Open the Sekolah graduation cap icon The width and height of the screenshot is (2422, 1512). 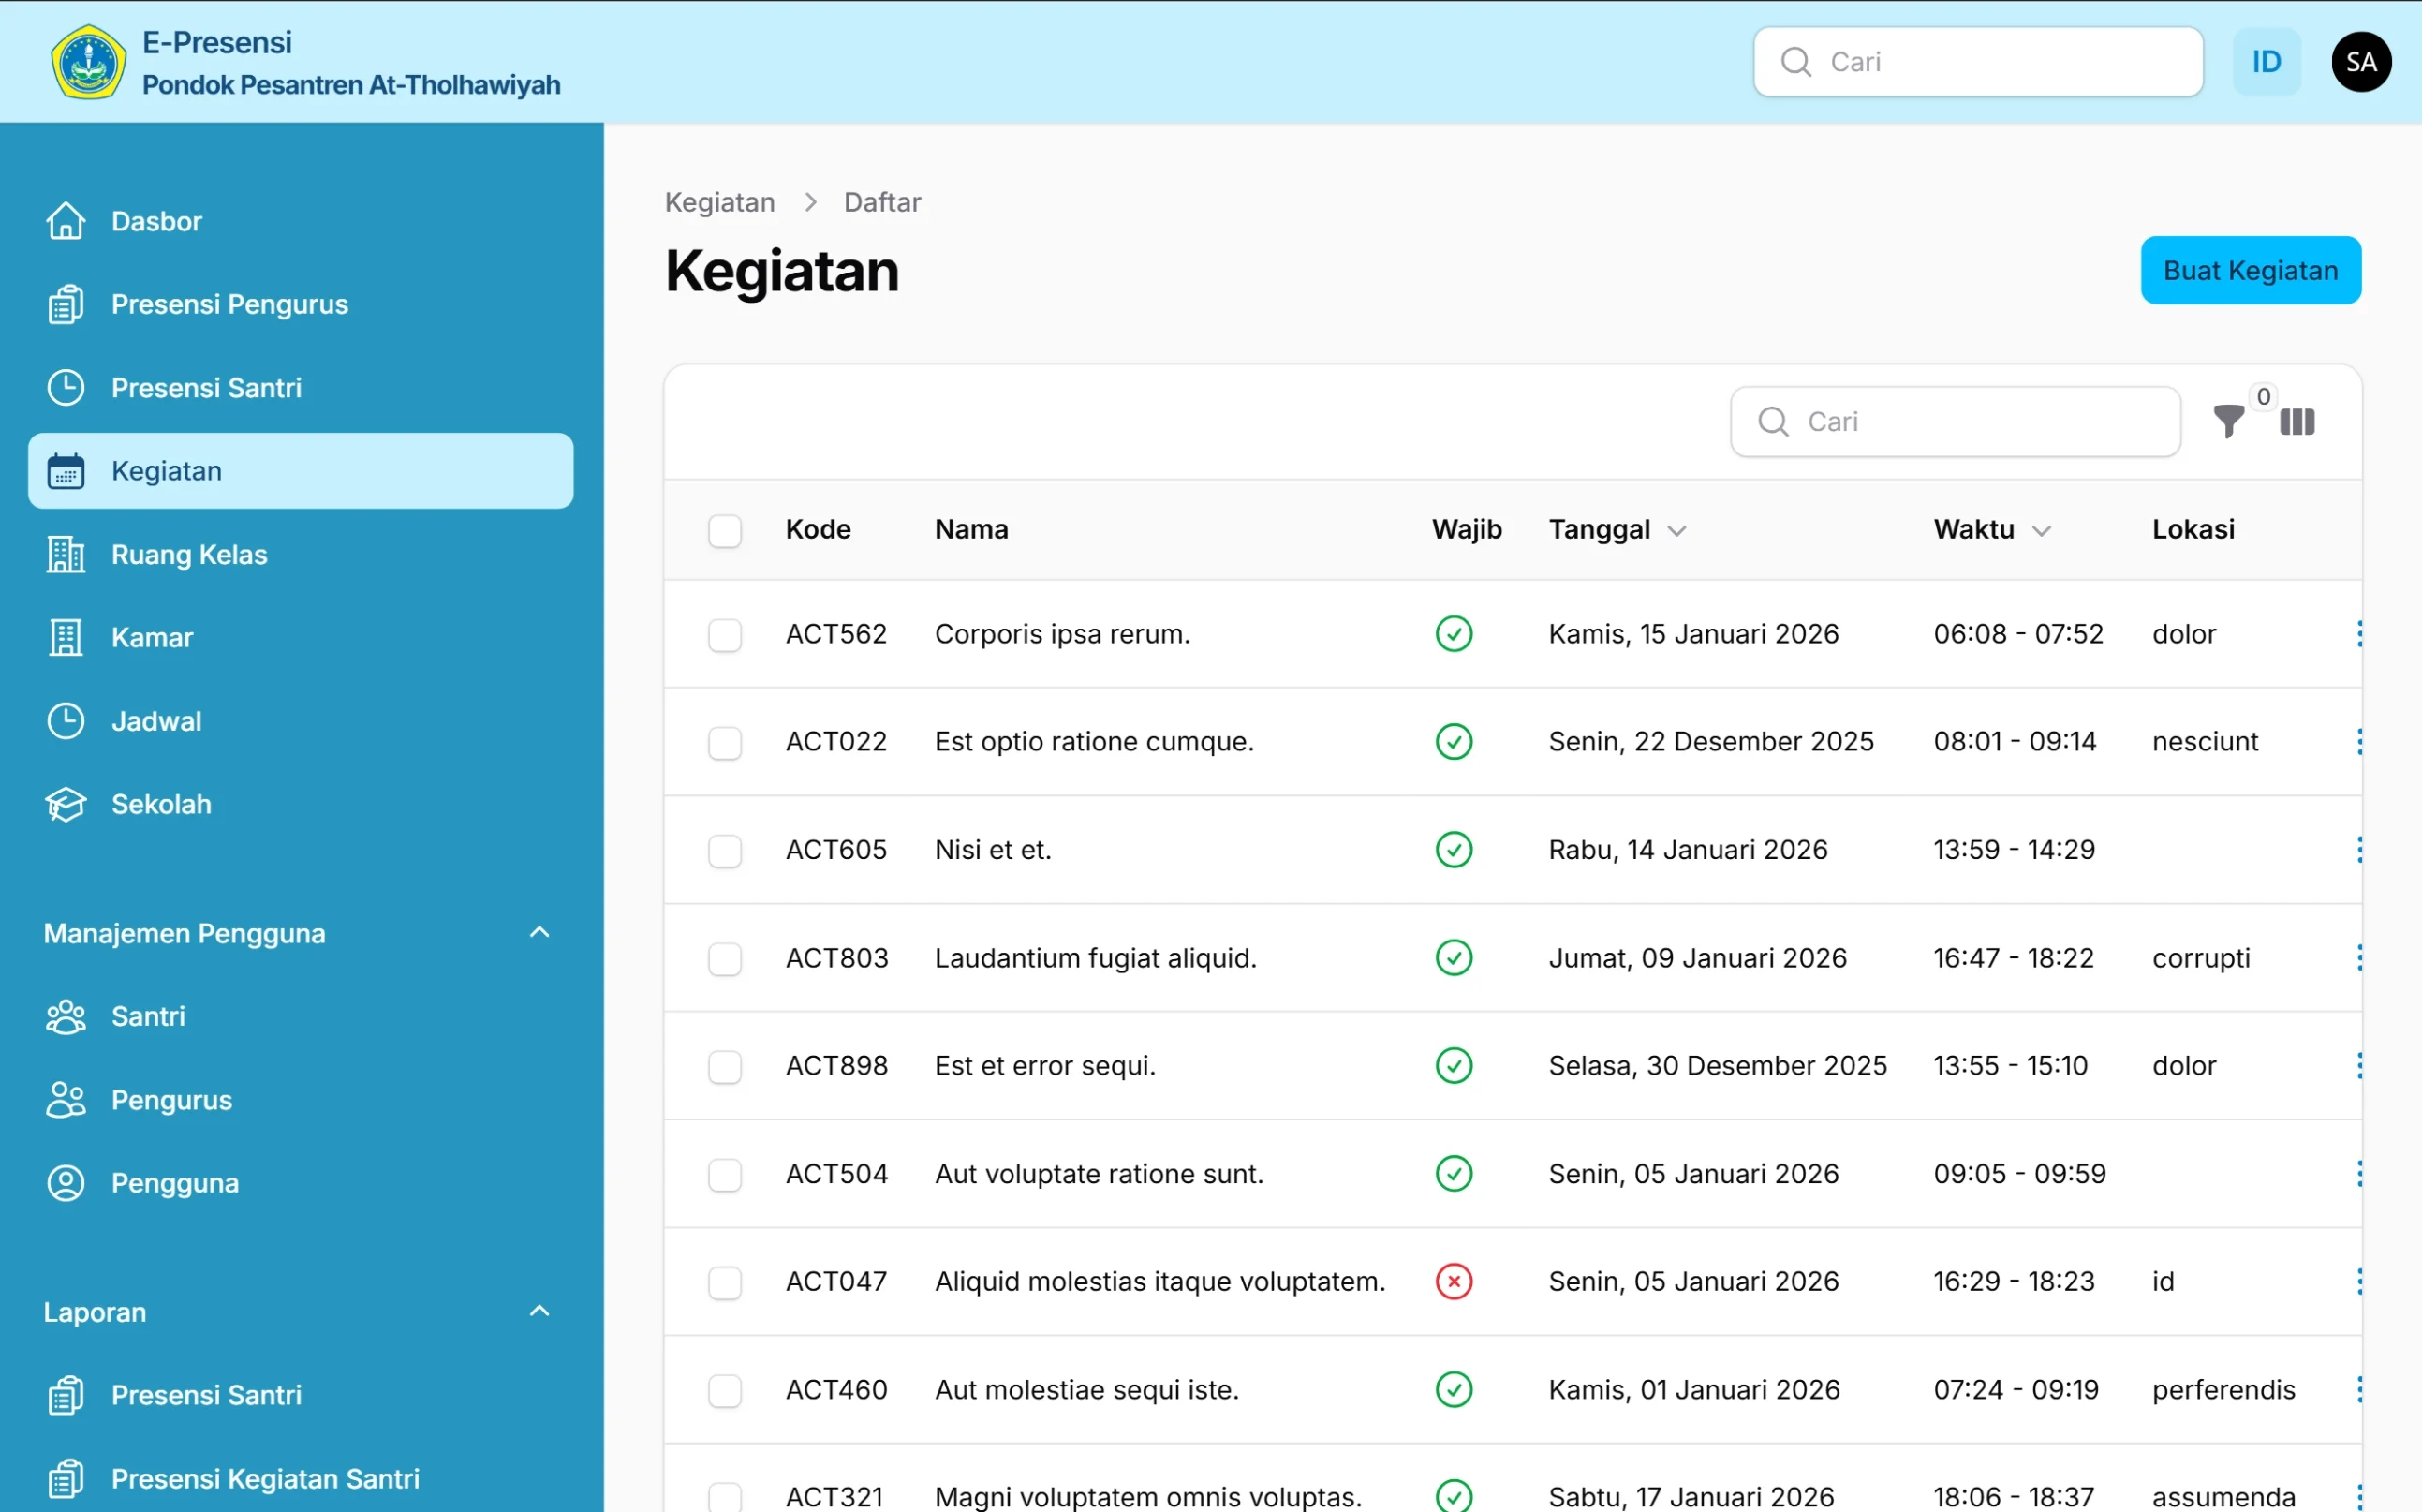(65, 804)
